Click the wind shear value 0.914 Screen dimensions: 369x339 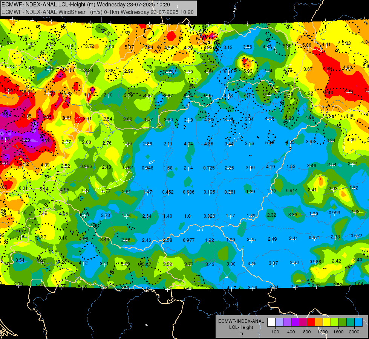pyautogui.click(x=292, y=191)
